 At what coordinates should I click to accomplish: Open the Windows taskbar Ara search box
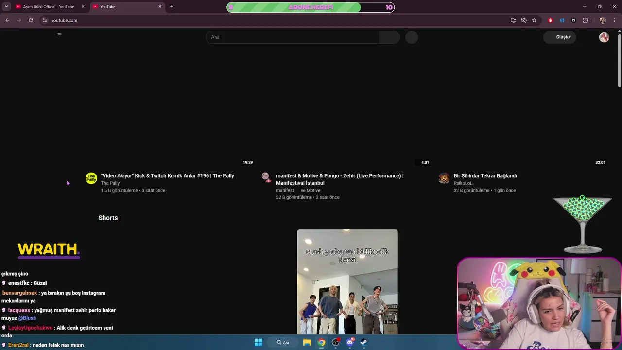tap(283, 342)
